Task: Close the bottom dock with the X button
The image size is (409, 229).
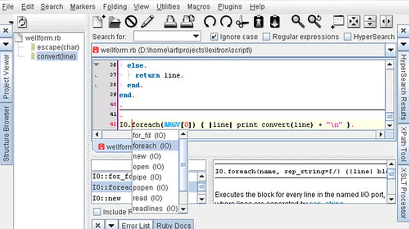Action: click(x=98, y=225)
